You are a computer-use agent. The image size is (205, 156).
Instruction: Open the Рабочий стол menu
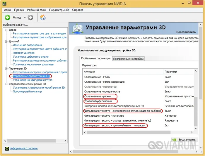click(x=37, y=10)
